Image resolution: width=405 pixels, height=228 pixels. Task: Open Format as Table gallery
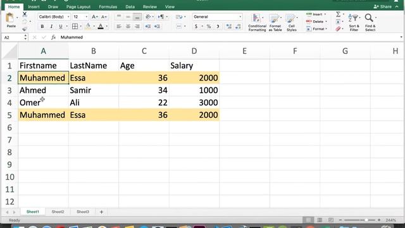(275, 23)
